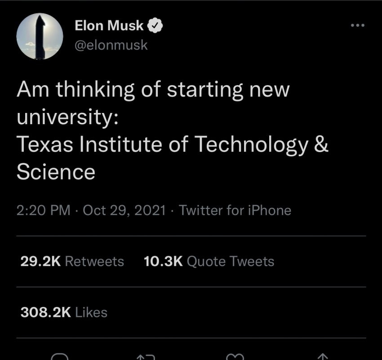
Task: Click the word Science in tweet
Action: 56,172
